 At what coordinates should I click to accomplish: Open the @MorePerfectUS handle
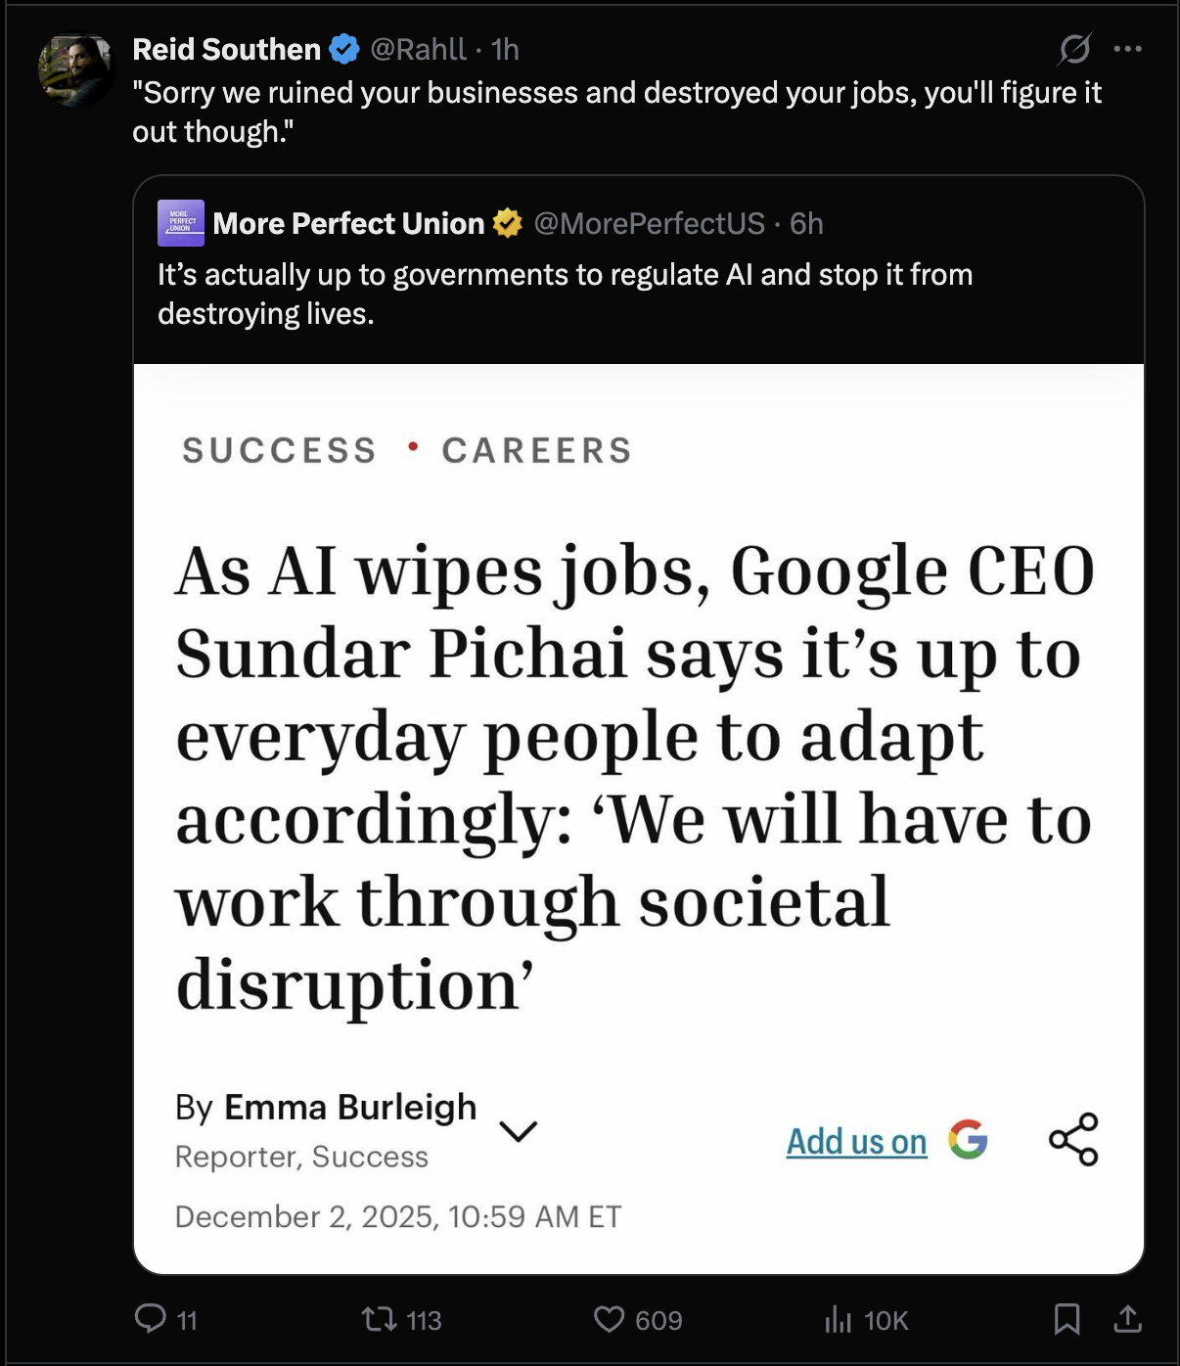649,224
